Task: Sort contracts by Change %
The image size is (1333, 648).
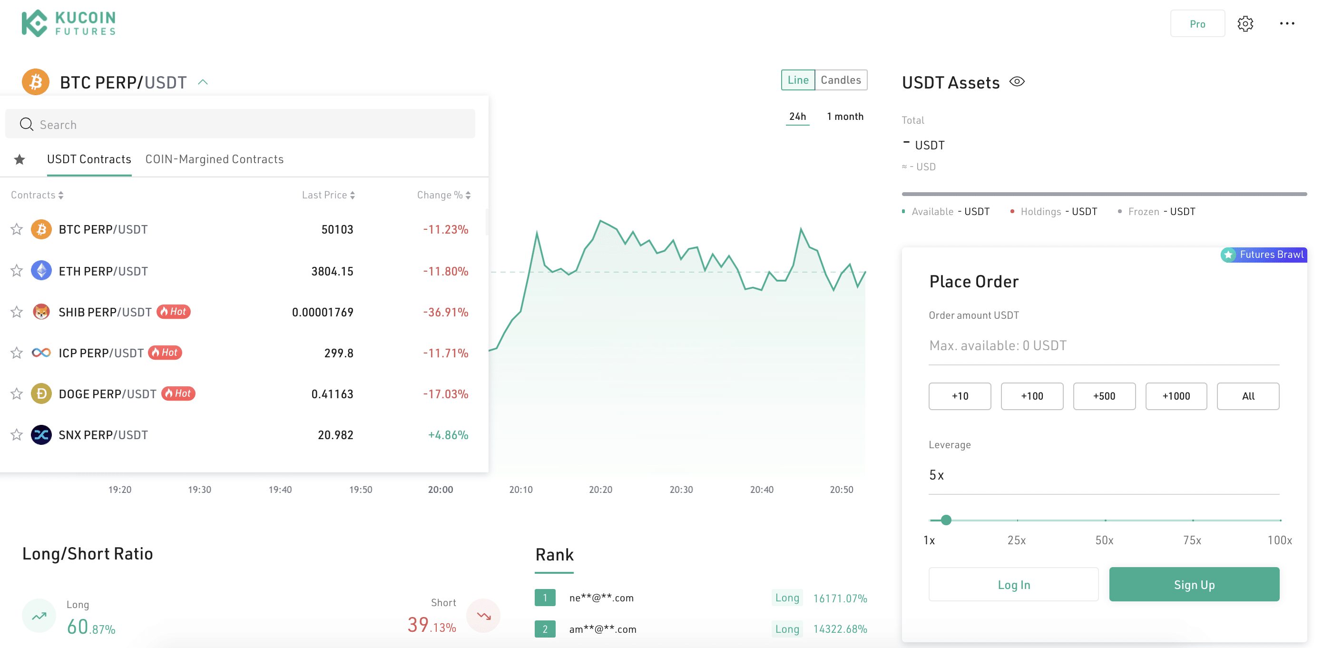Action: (443, 195)
